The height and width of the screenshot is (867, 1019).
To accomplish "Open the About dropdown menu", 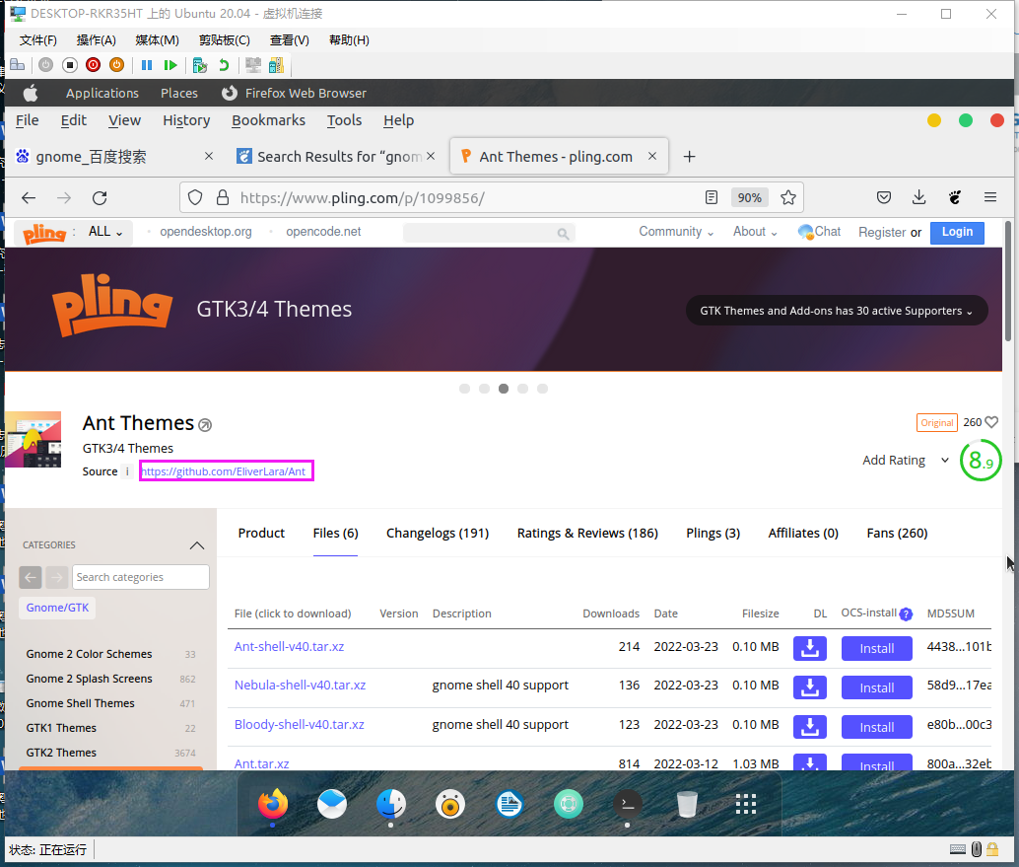I will pyautogui.click(x=755, y=232).
